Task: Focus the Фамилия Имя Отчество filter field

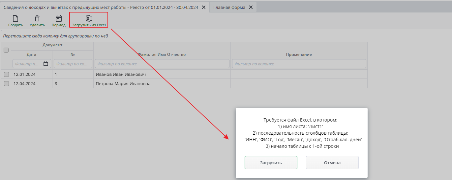Action: pos(162,64)
